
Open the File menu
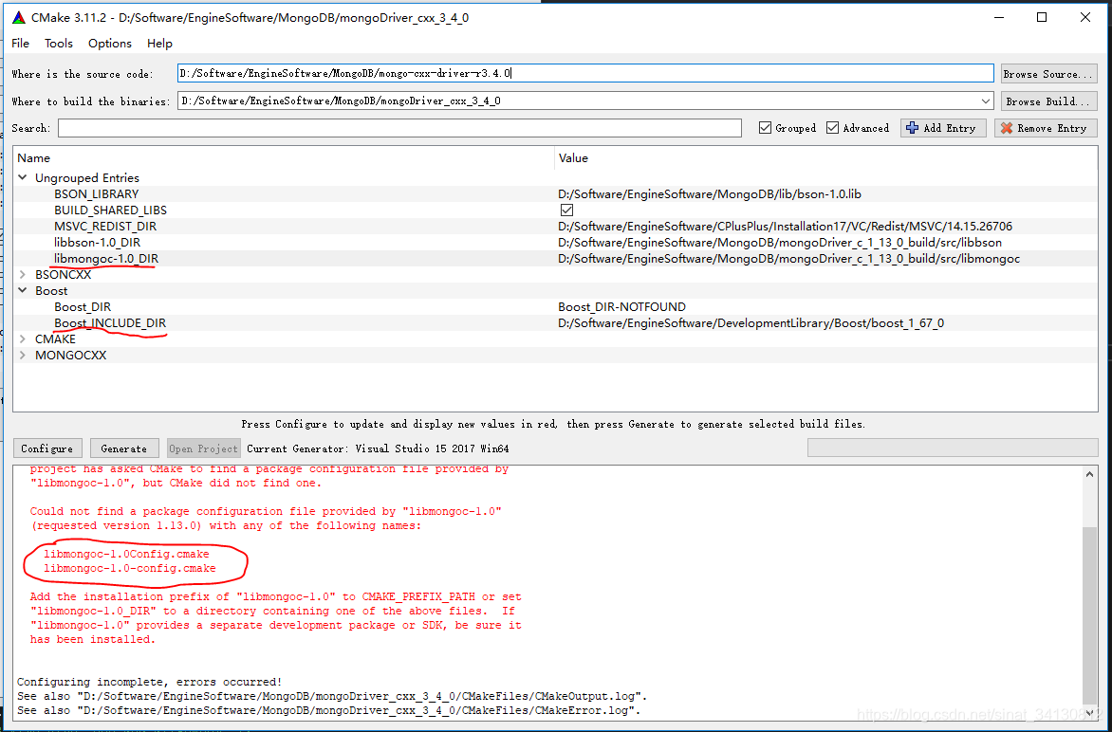tap(21, 44)
